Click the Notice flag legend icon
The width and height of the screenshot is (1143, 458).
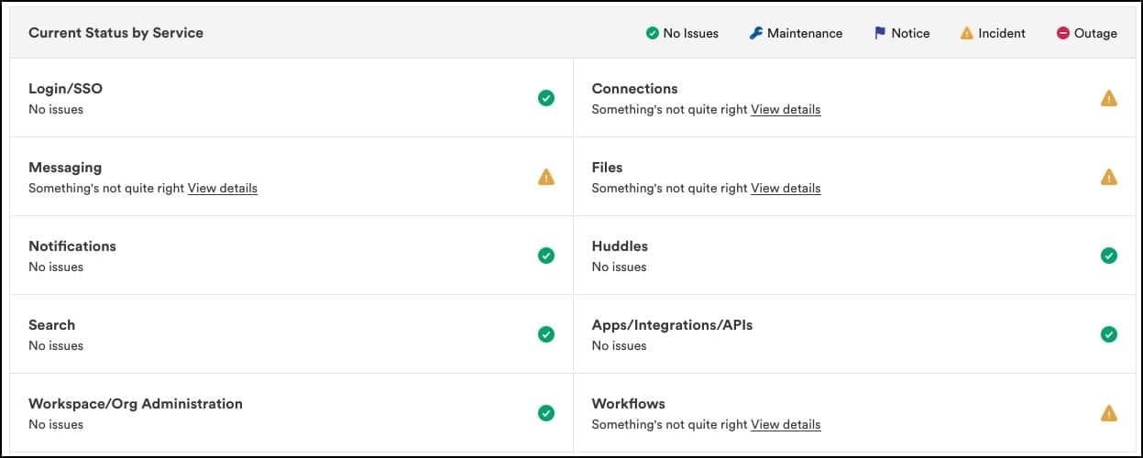(x=880, y=33)
